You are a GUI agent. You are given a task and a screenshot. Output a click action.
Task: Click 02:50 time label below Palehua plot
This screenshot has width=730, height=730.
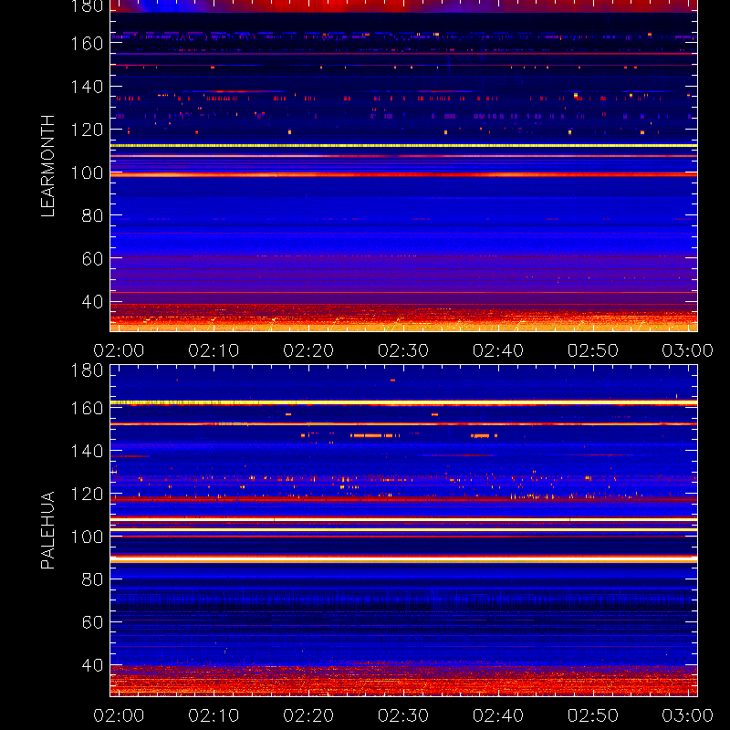(593, 715)
